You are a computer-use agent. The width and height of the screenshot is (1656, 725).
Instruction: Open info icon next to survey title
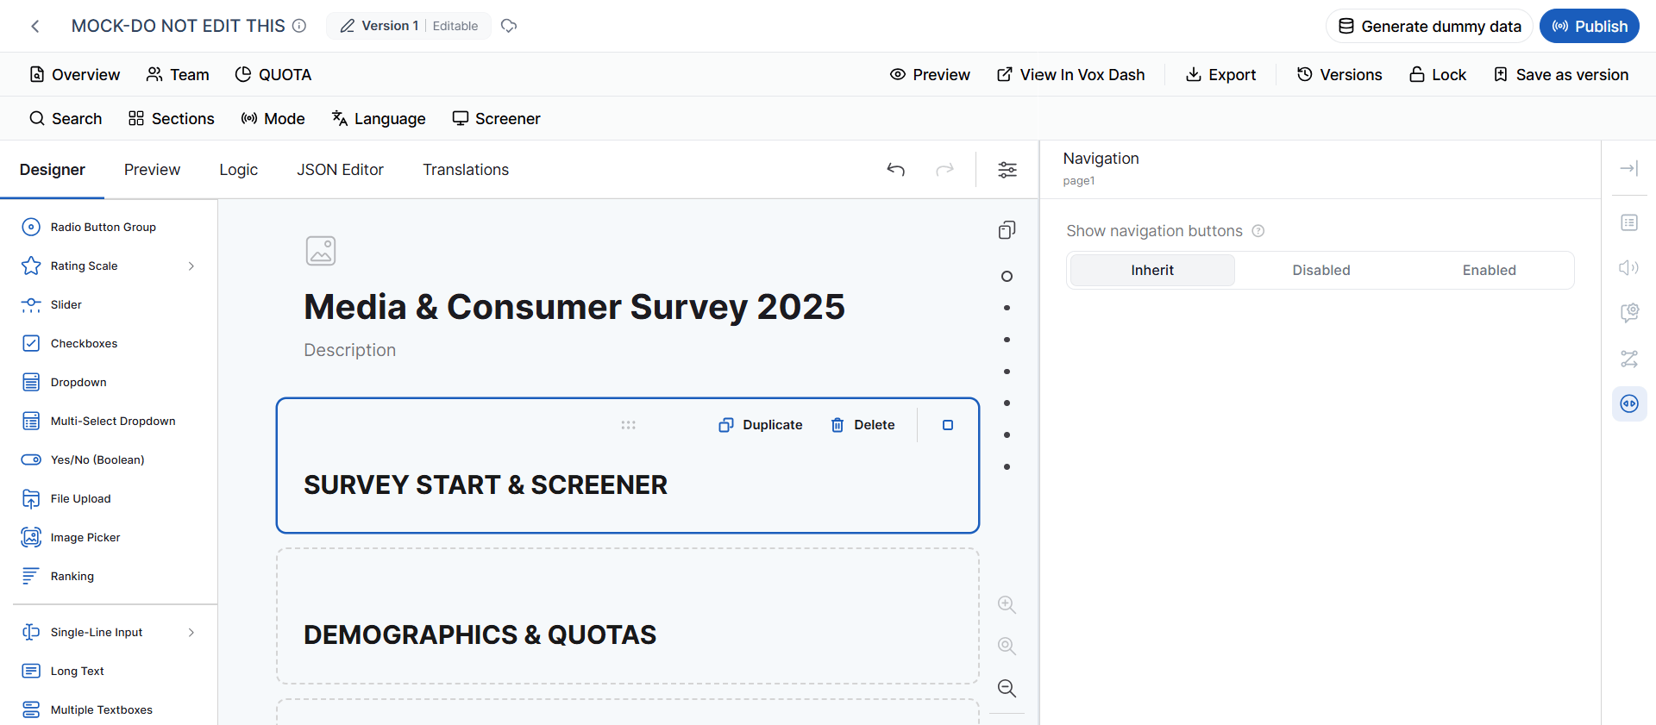click(x=299, y=26)
